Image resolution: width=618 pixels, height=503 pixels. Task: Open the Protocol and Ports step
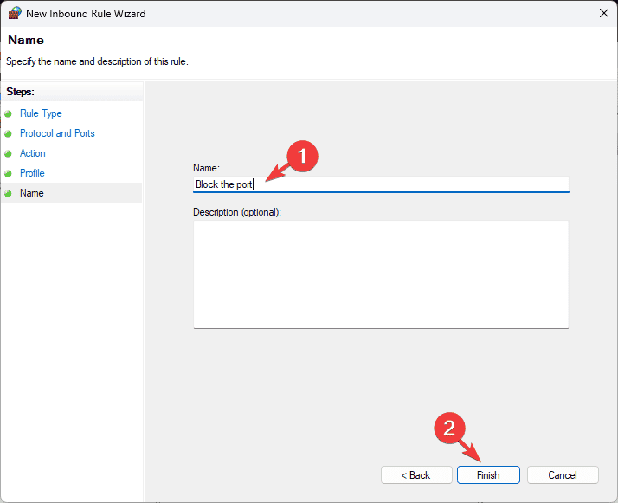(x=57, y=133)
